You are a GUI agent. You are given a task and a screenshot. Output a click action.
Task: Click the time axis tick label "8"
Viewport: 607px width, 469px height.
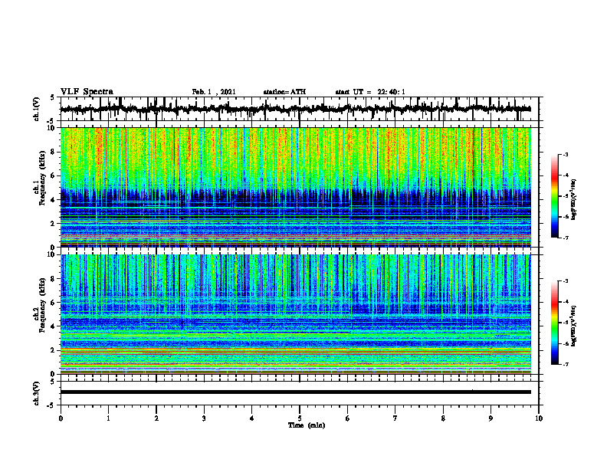443,418
